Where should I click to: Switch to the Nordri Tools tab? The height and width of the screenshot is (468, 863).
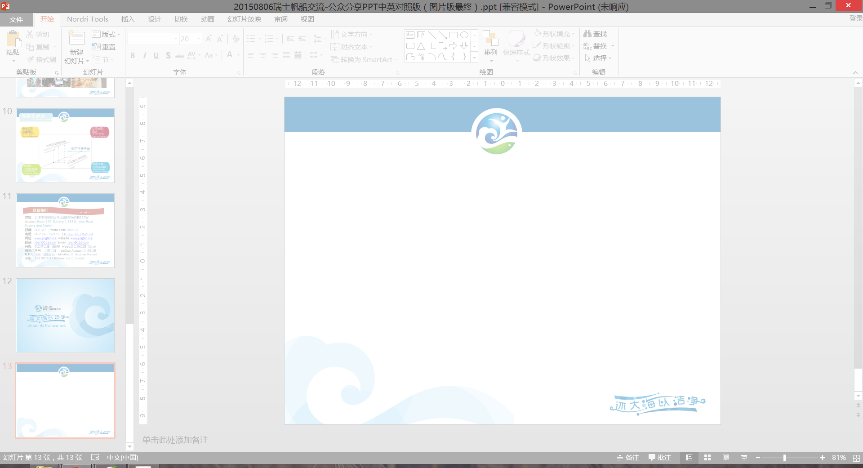coord(87,19)
